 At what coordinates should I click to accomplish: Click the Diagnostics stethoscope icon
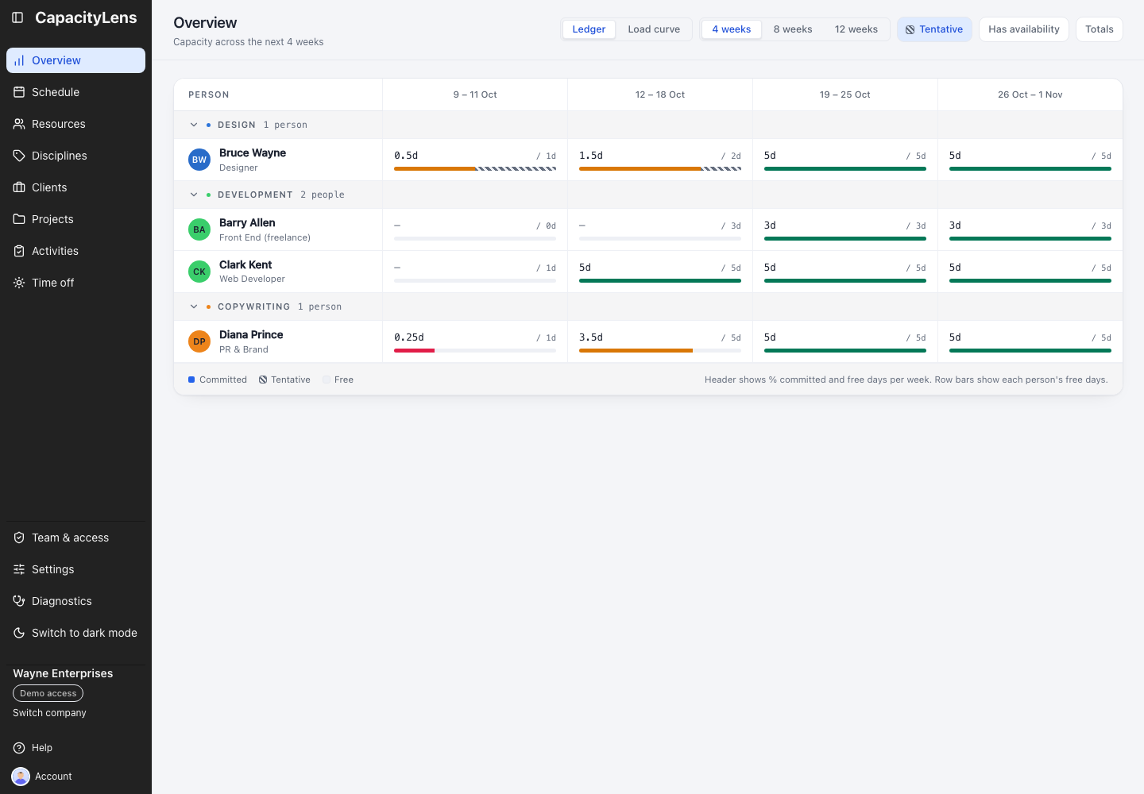point(19,601)
